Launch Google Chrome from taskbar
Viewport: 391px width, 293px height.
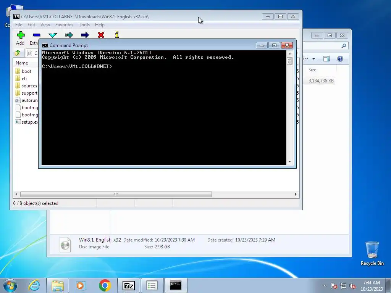coord(105,285)
